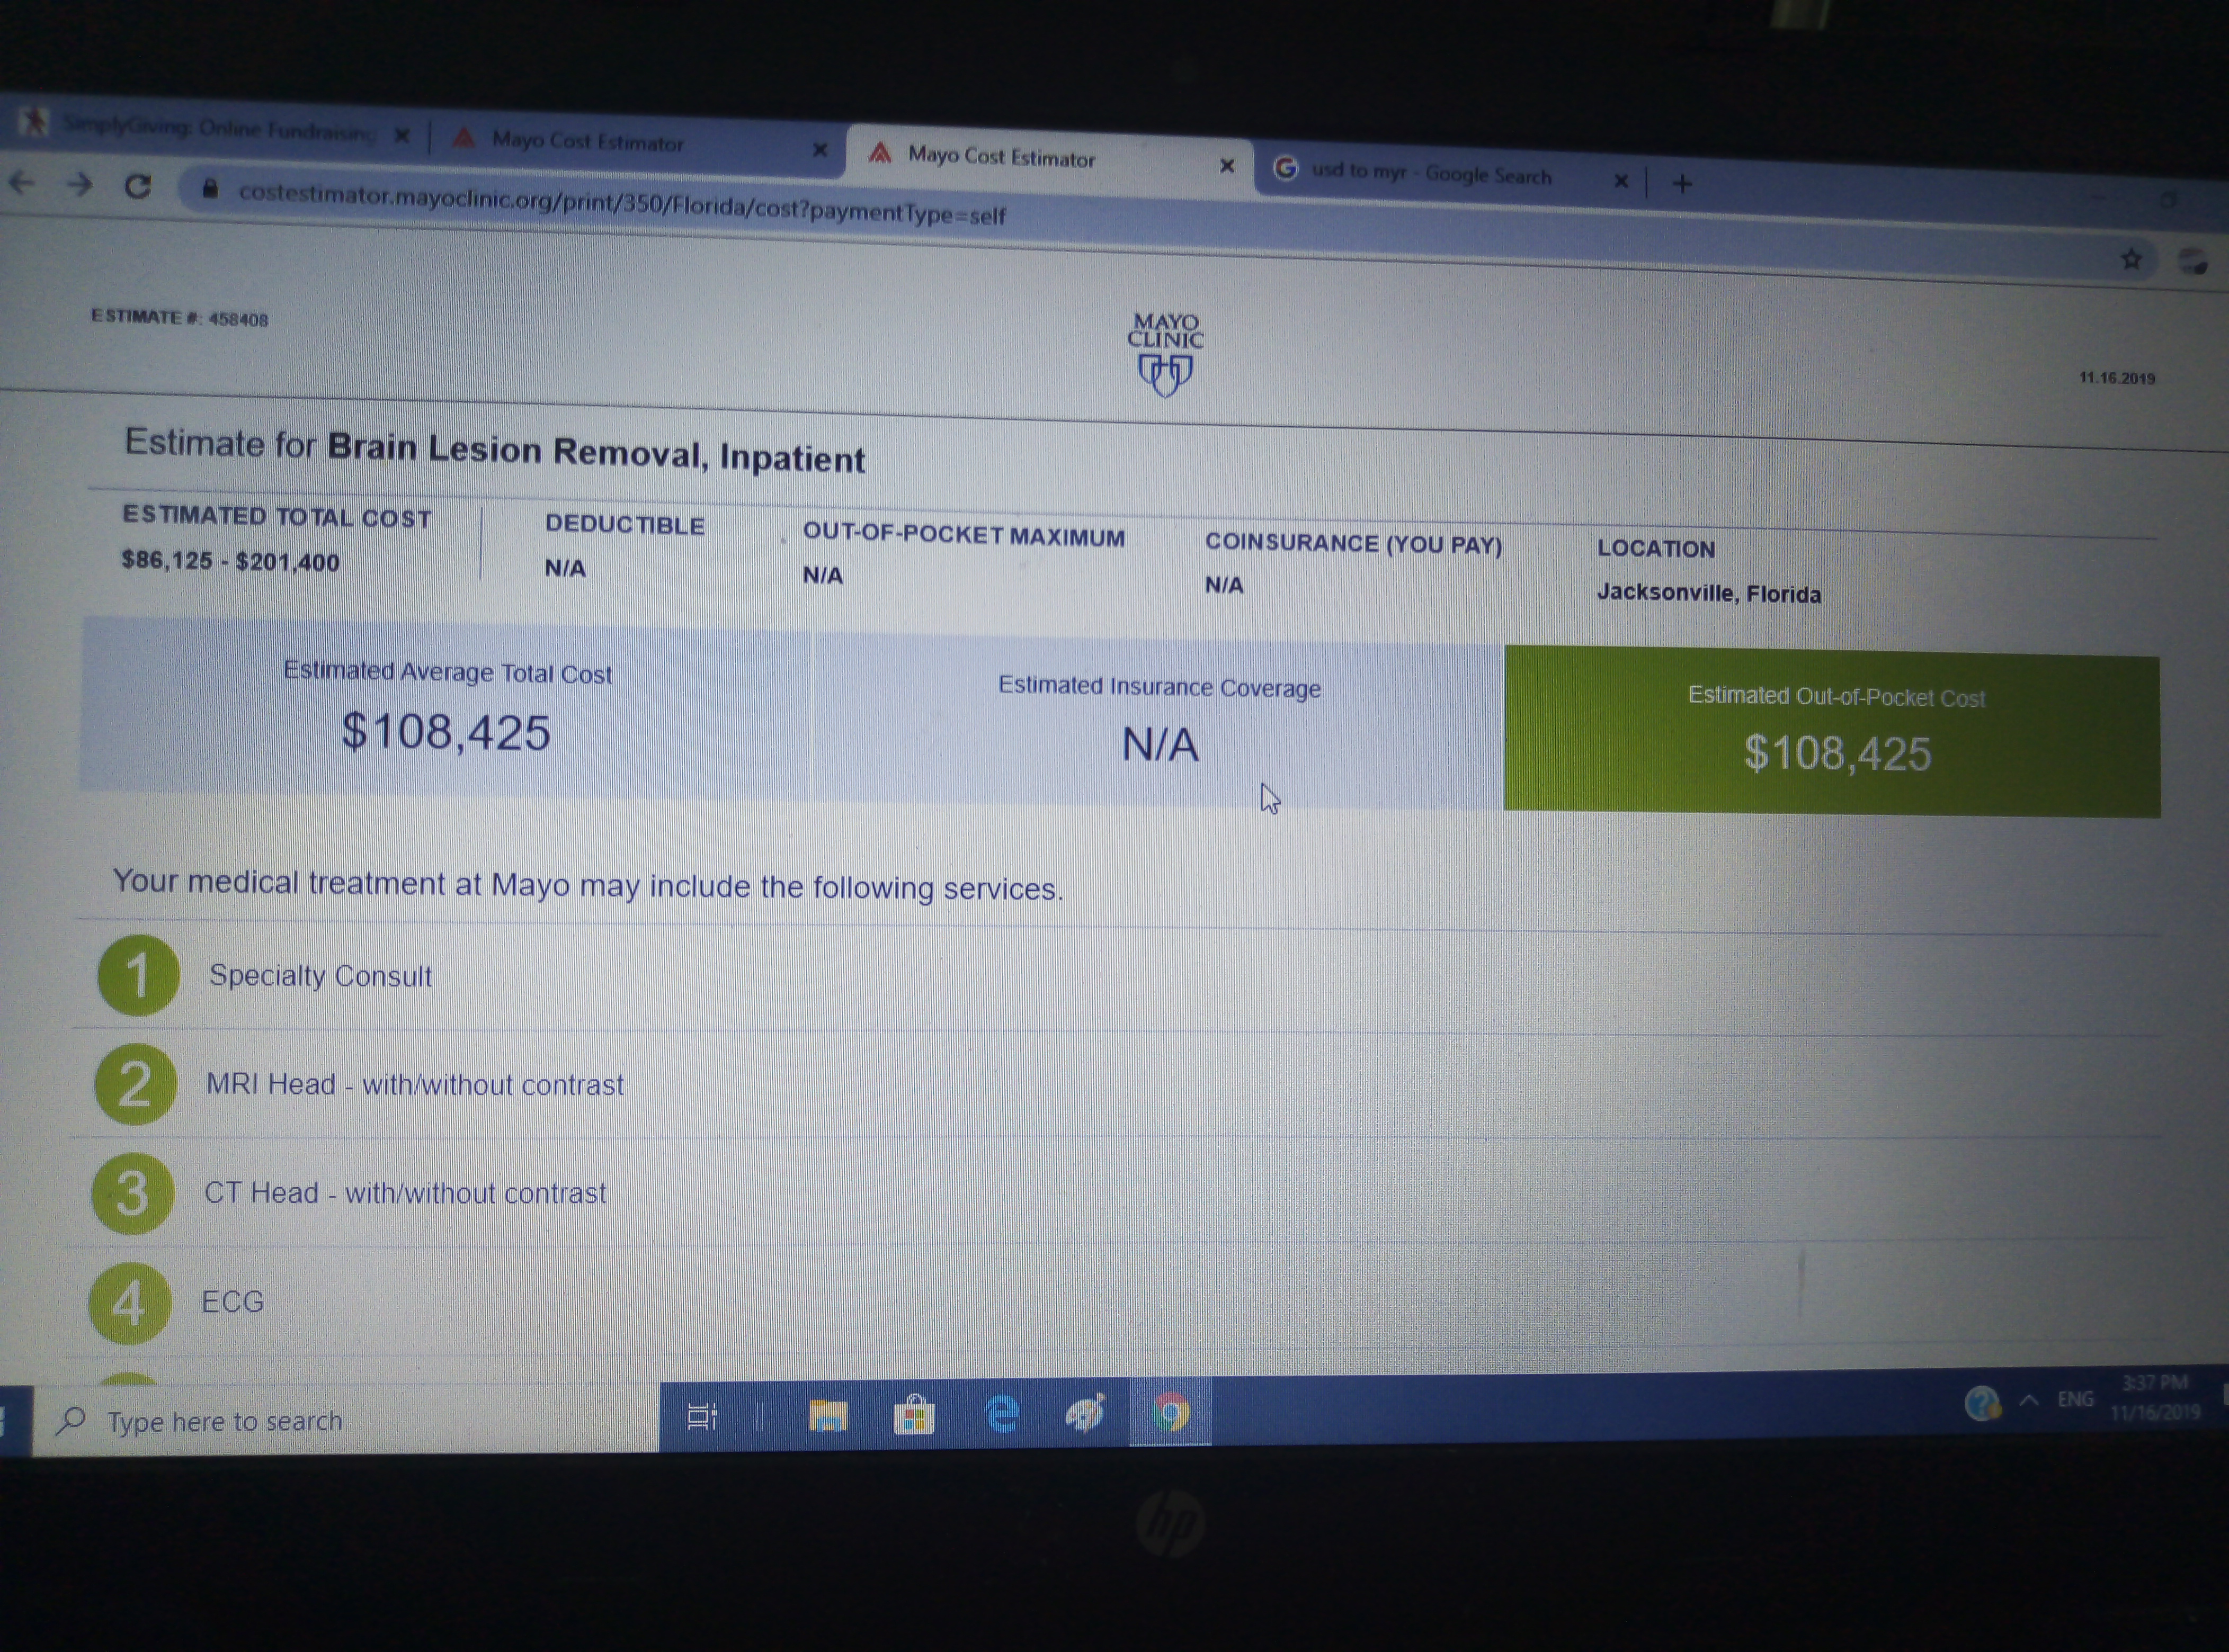Click the Windows taskbar search box
Viewport: 2229px width, 1652px height.
click(x=345, y=1420)
